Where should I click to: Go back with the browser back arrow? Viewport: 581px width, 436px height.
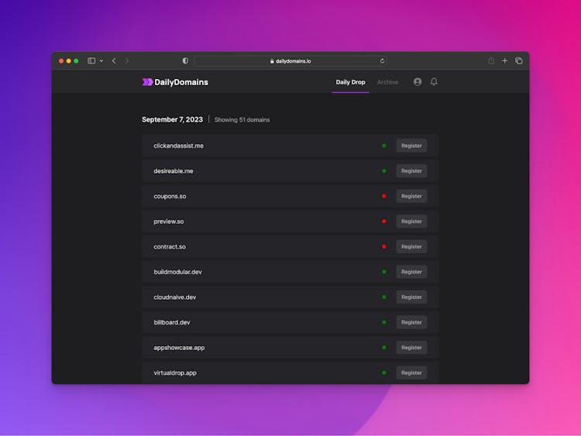click(x=114, y=60)
